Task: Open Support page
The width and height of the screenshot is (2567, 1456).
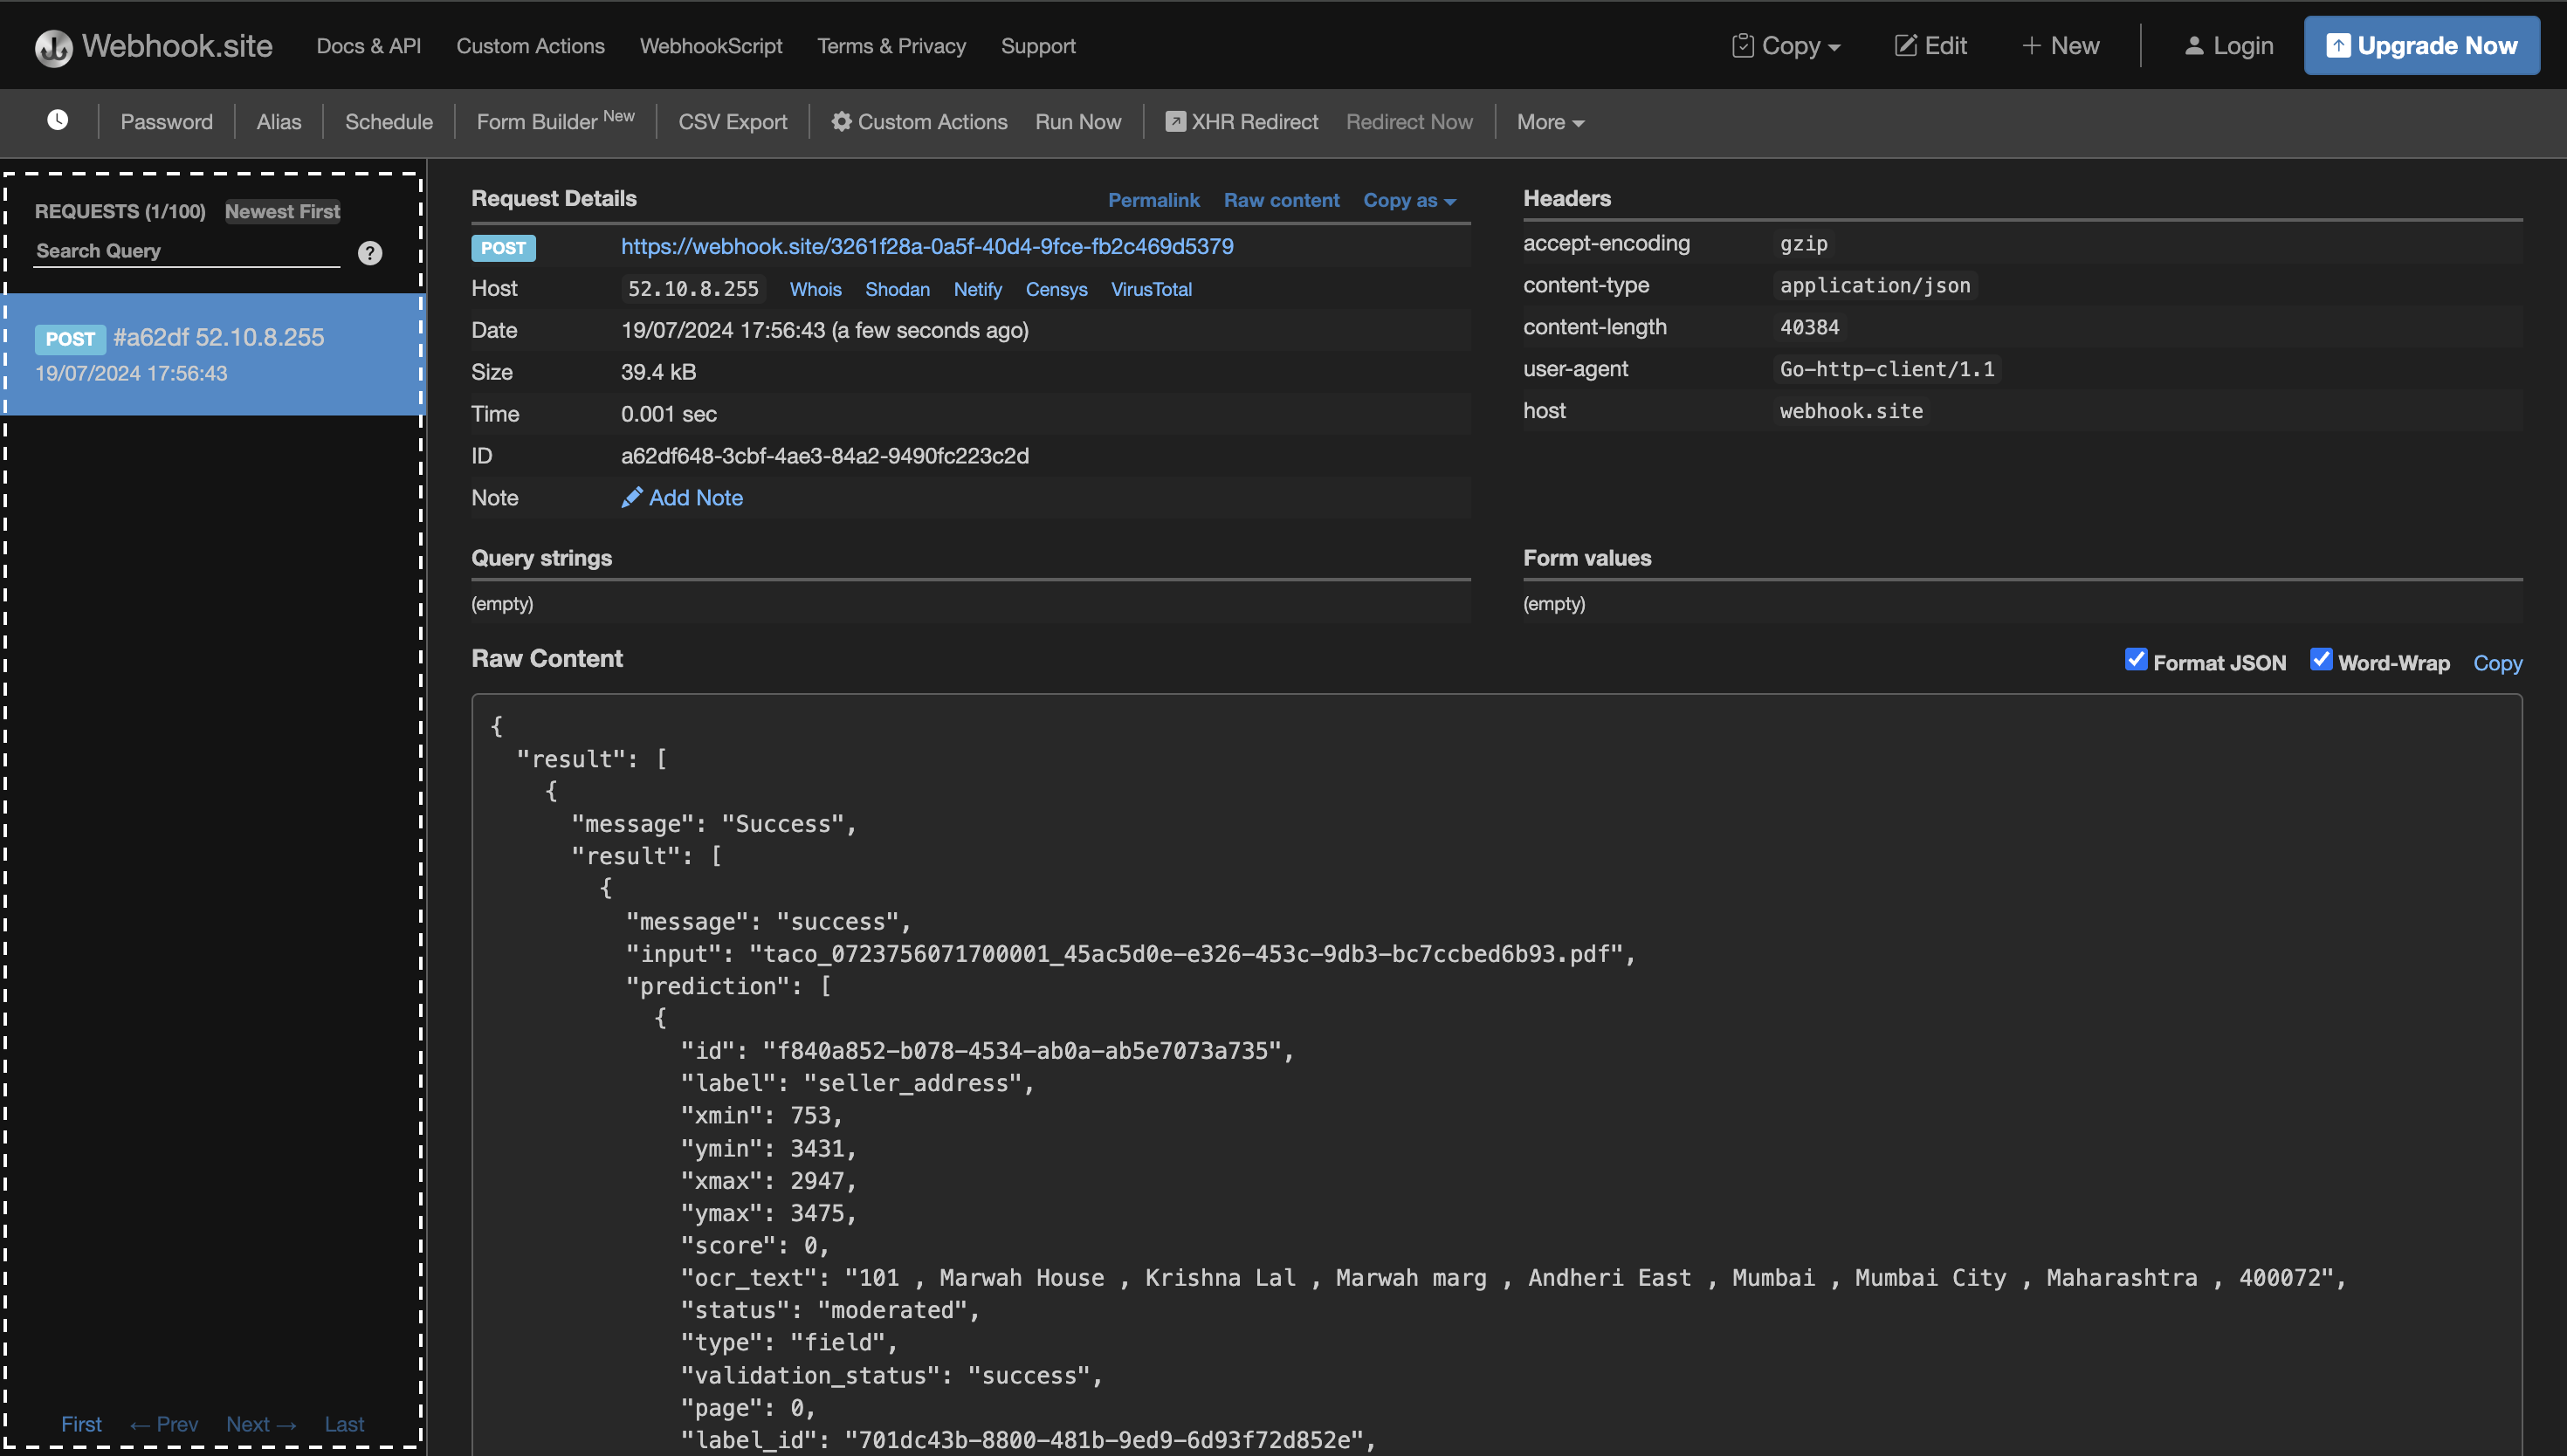Action: click(x=1038, y=46)
